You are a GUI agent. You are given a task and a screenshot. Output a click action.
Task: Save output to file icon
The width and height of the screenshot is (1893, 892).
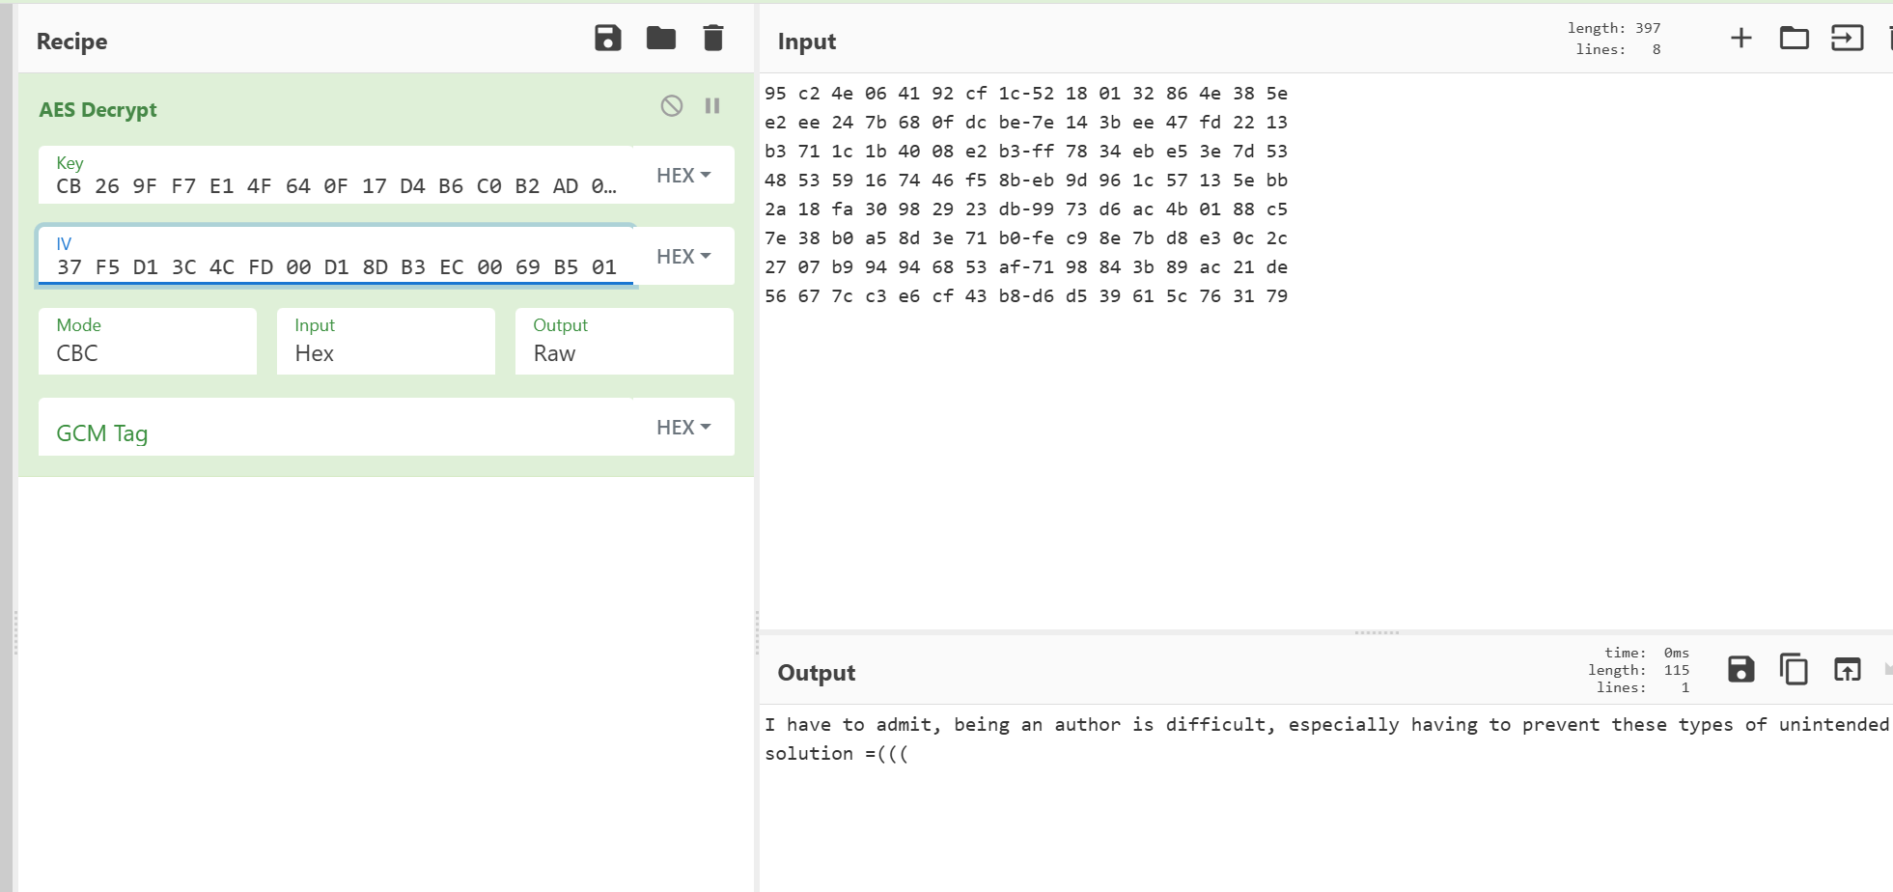coord(1741,669)
